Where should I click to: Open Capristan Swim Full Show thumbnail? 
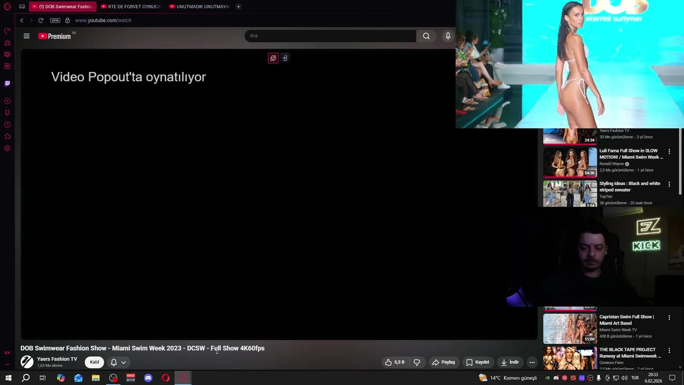570,328
